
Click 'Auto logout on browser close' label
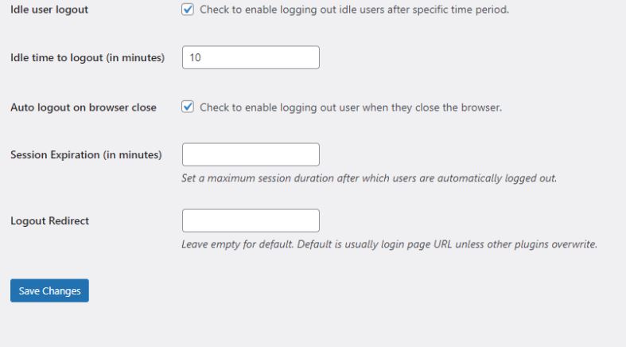coord(84,107)
